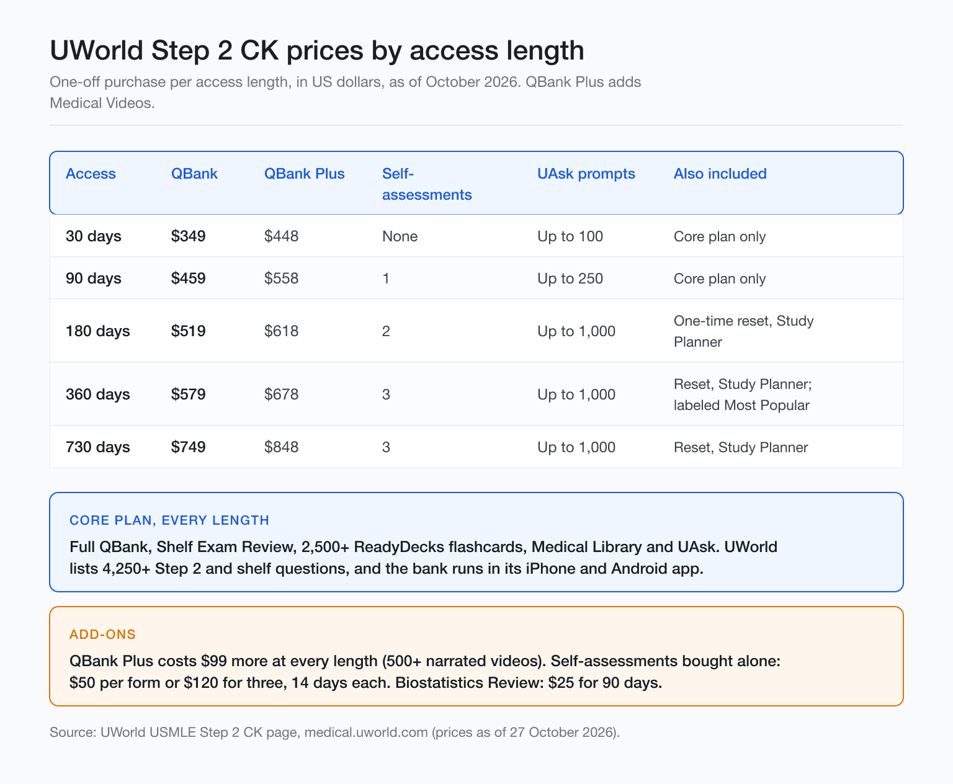Click the "Up to 100" prompts cell
Screen dimensions: 953x784
(570, 236)
